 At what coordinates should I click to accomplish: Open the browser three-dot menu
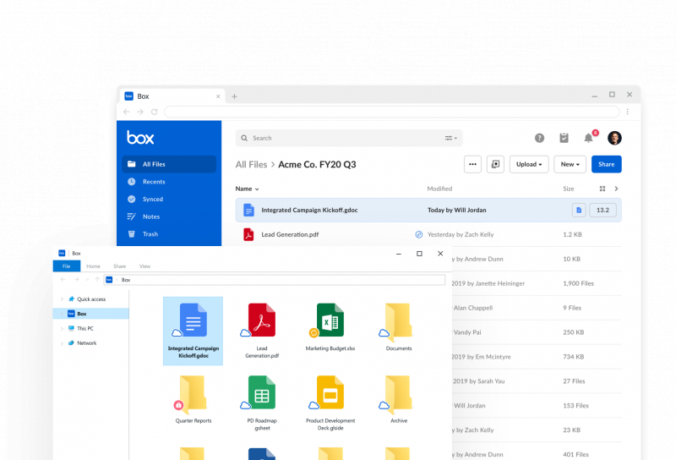[x=627, y=112]
